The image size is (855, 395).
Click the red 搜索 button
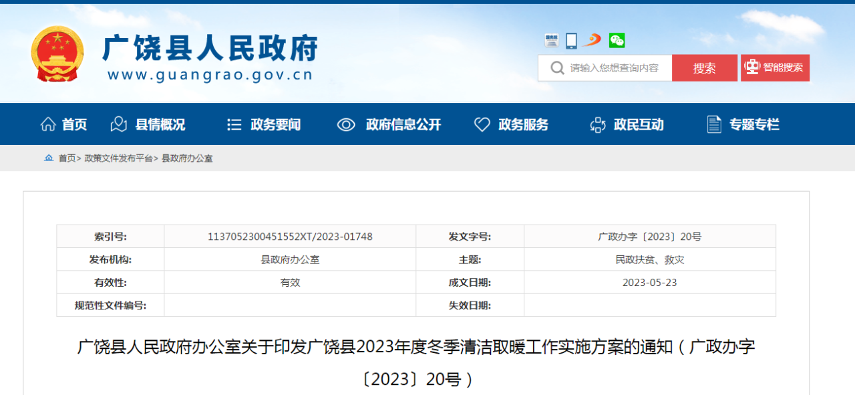[705, 68]
